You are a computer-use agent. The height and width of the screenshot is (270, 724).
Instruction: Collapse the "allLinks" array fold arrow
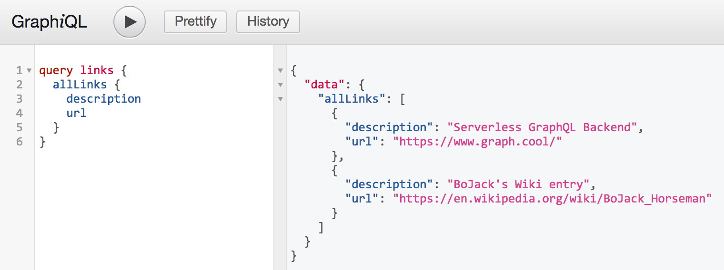[x=280, y=99]
